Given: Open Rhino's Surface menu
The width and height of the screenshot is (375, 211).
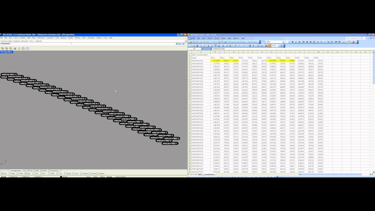Looking at the screenshot, I should [x=23, y=38].
